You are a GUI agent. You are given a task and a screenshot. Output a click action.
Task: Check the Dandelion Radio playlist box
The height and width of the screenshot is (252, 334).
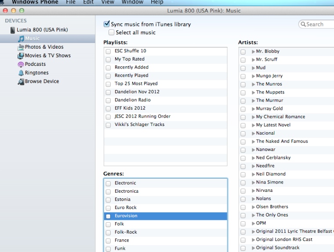point(108,101)
